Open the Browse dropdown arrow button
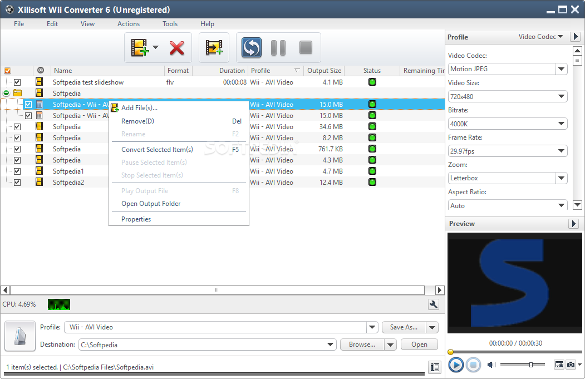This screenshot has height=379, width=585. (x=390, y=344)
